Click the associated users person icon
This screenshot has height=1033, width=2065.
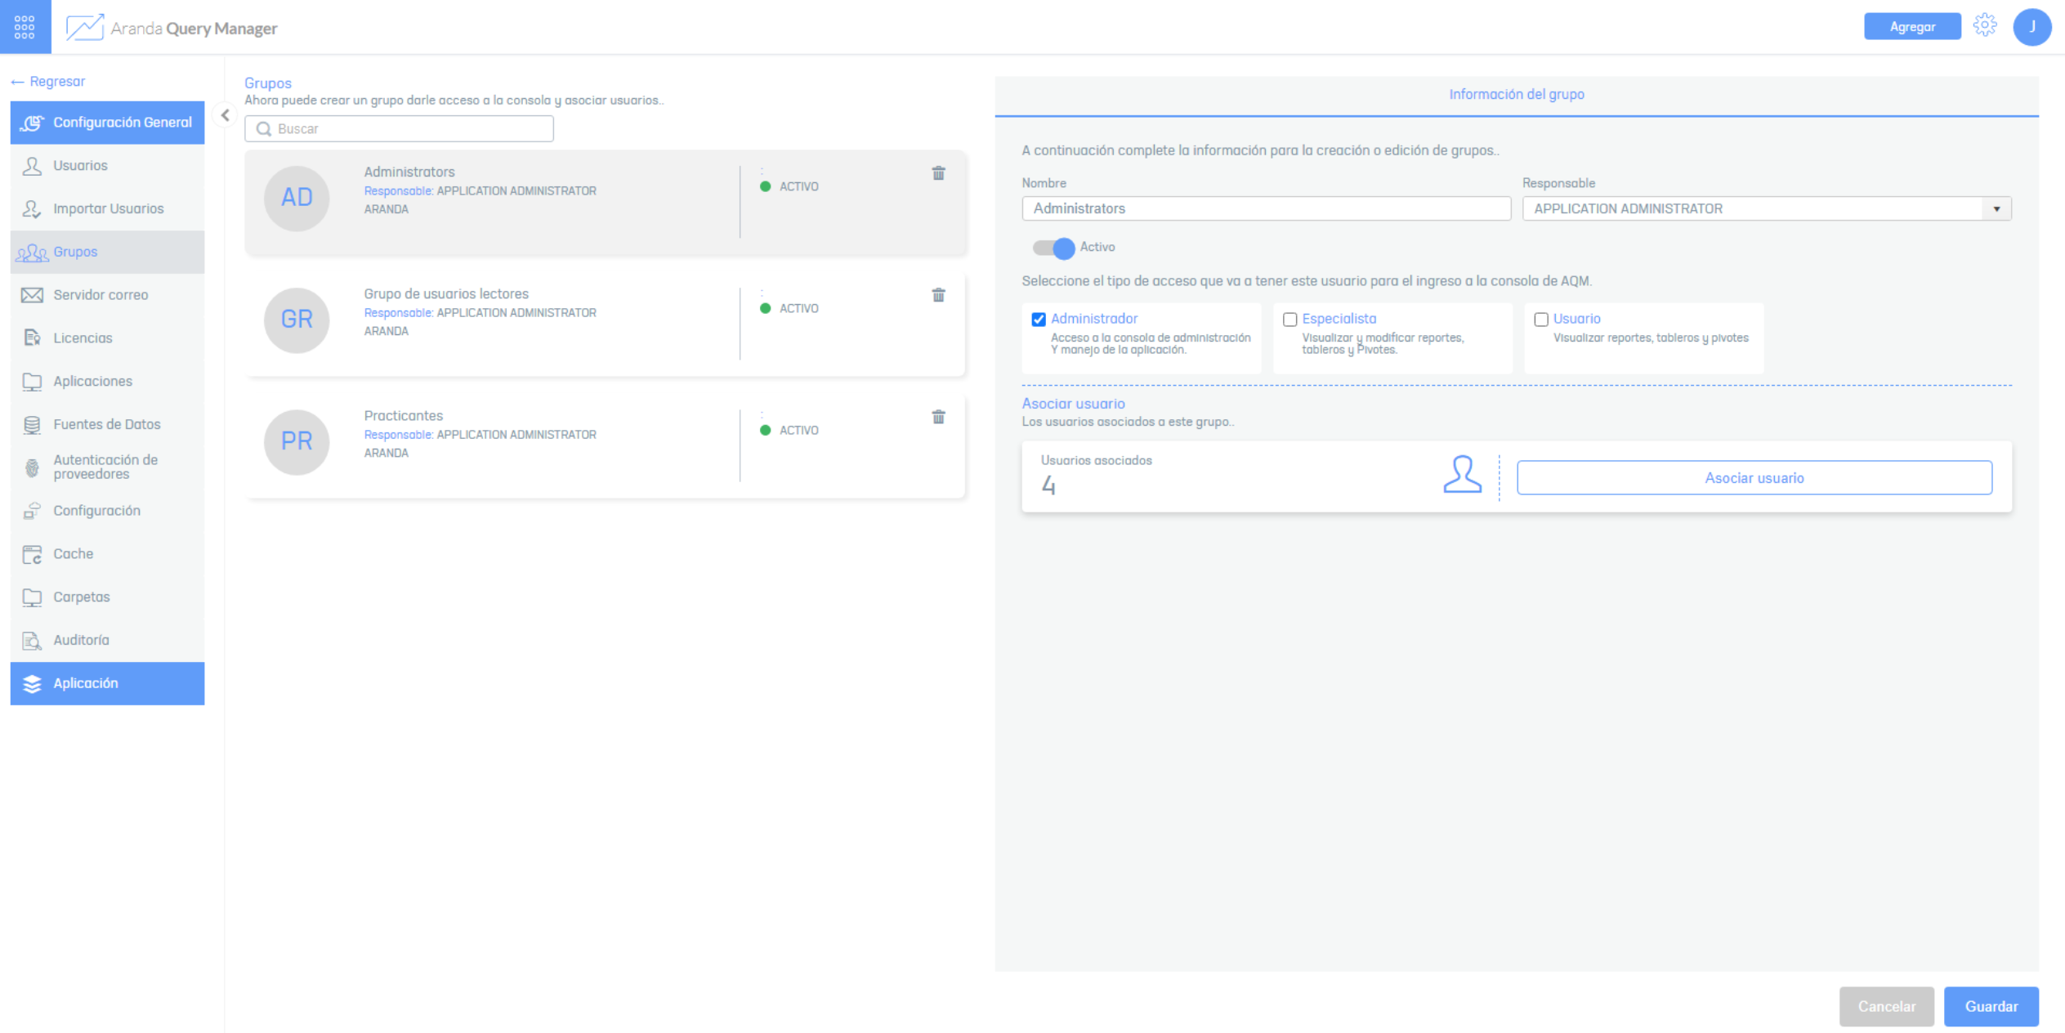[1462, 475]
